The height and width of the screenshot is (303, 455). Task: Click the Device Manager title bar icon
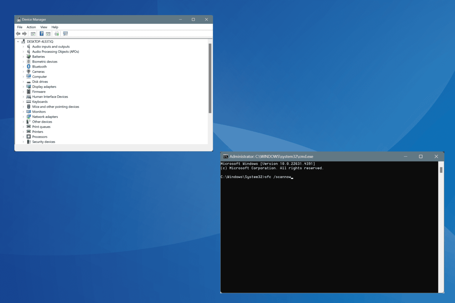click(x=19, y=20)
